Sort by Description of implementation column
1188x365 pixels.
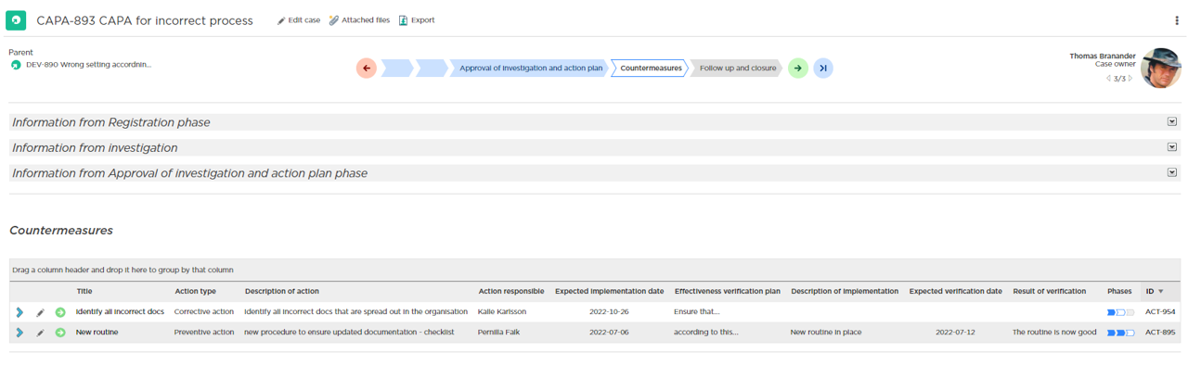(845, 291)
